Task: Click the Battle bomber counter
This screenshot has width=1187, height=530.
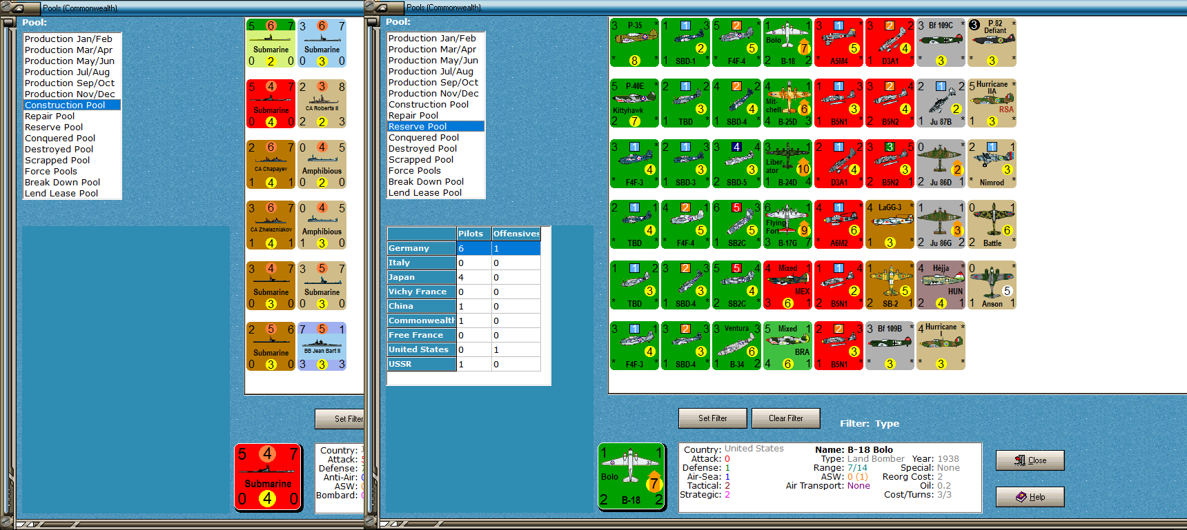Action: (x=992, y=225)
